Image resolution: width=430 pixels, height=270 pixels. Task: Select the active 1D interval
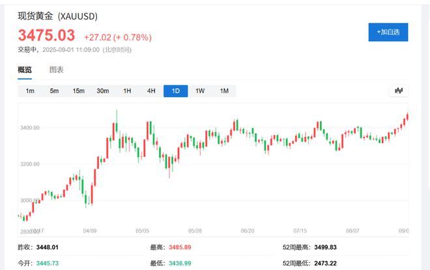(175, 91)
